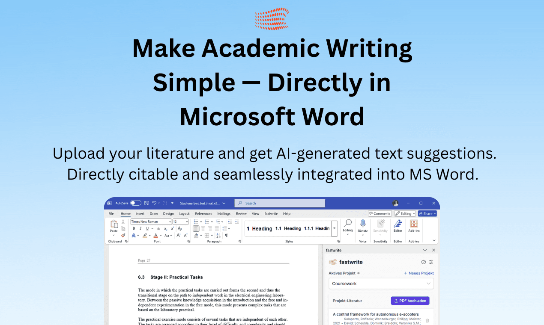This screenshot has height=325, width=544.
Task: Open the Help tab
Action: pyautogui.click(x=287, y=214)
